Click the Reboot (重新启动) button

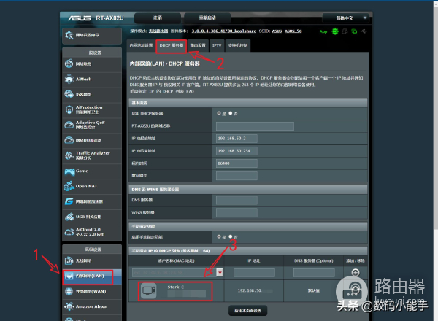pyautogui.click(x=207, y=18)
